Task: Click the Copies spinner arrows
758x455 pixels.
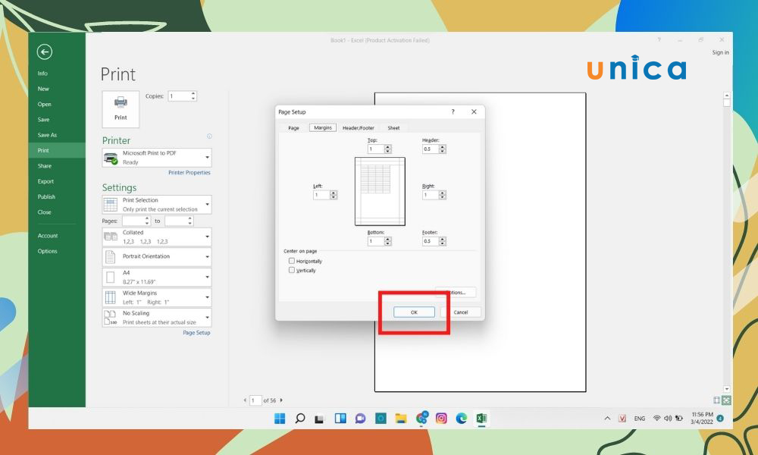Action: point(193,96)
